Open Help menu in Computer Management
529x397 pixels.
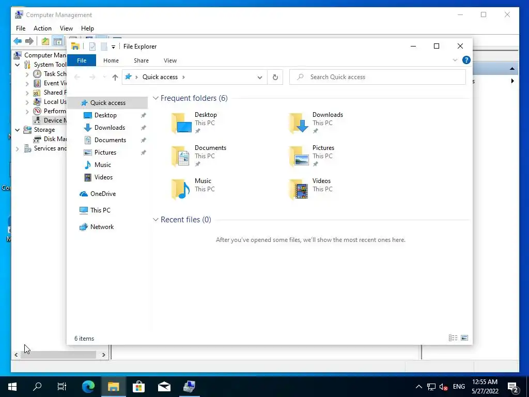[87, 28]
